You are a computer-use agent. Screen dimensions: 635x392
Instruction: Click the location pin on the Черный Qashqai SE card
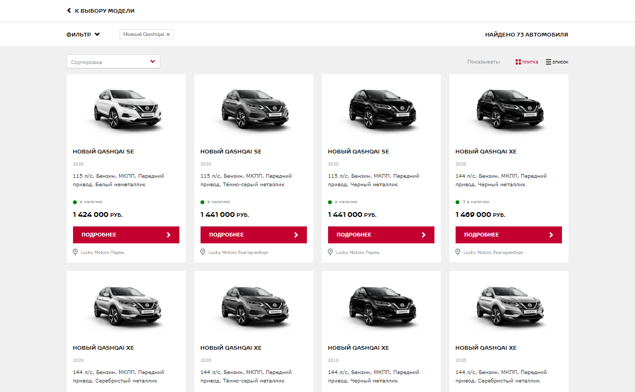pos(330,252)
